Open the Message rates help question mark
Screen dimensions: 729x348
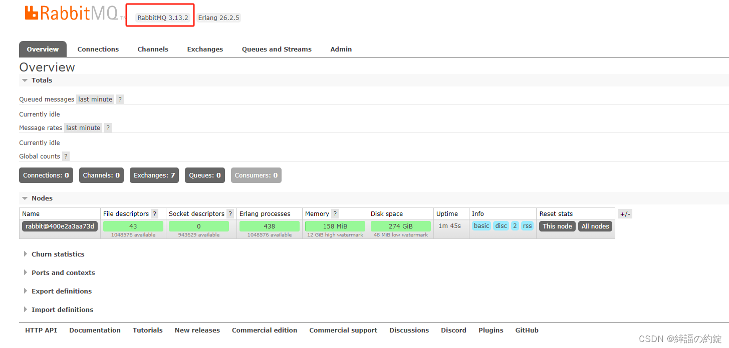[108, 128]
